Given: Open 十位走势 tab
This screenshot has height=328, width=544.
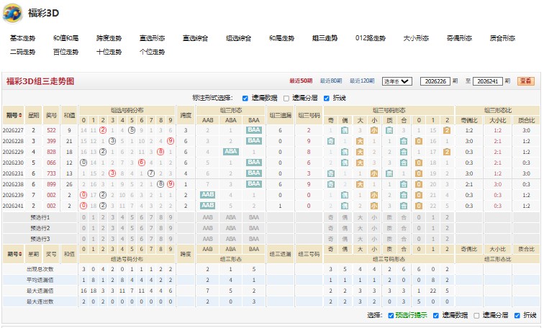Looking at the screenshot, I should [x=109, y=52].
